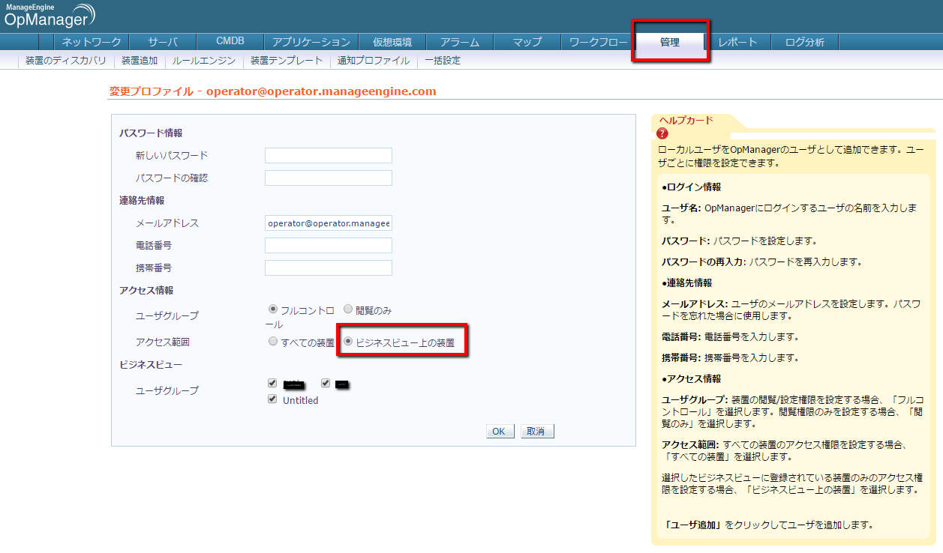Go to the ログ分析 tab
The width and height of the screenshot is (943, 553).
point(805,42)
